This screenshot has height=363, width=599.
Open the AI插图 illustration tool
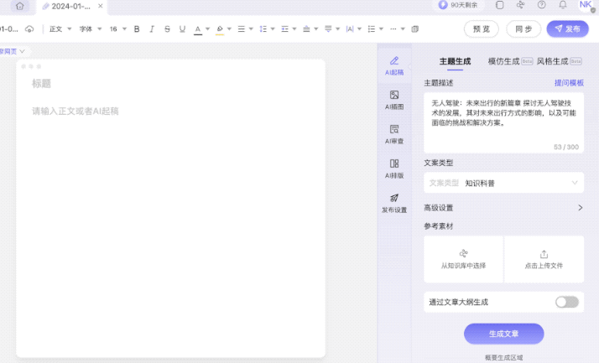pos(394,100)
